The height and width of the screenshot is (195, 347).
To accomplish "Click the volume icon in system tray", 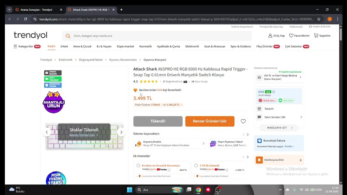I will pyautogui.click(x=307, y=190).
